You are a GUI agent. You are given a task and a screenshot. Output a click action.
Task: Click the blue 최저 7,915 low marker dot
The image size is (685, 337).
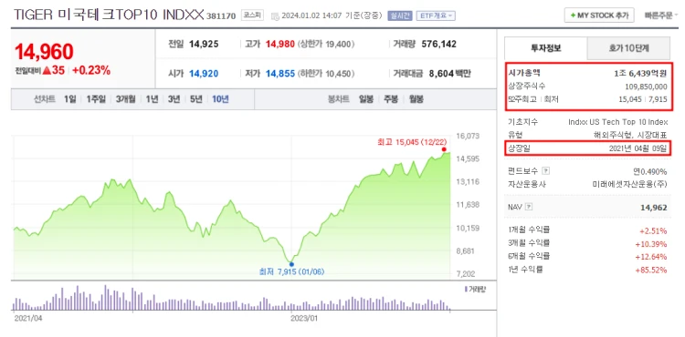tap(291, 264)
